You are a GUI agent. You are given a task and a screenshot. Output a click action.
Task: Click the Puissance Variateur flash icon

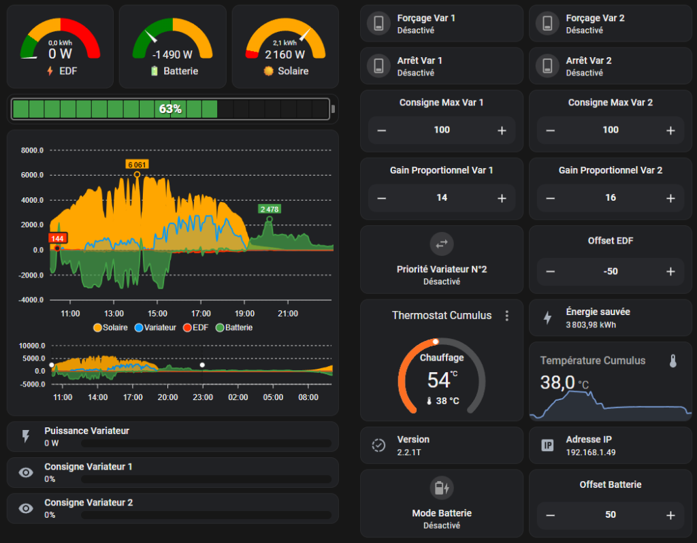[26, 436]
